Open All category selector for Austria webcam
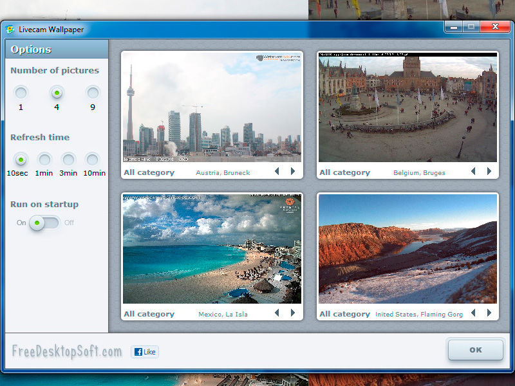Viewport: 515px width, 386px height. (x=149, y=172)
